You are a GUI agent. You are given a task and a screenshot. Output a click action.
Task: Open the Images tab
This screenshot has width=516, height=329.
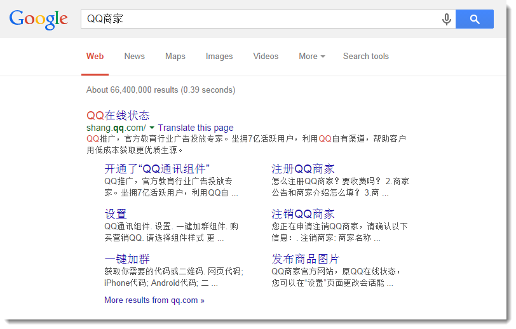coord(219,56)
